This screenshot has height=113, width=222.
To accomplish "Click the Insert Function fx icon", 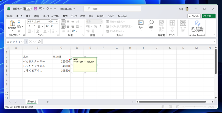I will (39, 42).
